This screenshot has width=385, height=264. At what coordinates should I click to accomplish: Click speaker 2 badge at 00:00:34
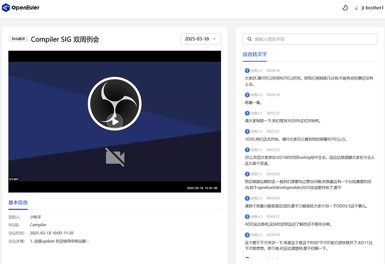click(x=247, y=95)
